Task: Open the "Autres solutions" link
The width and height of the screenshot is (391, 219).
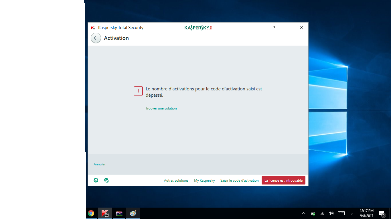Action: point(176,181)
